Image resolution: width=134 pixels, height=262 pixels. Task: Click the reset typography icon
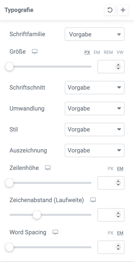(x=110, y=10)
